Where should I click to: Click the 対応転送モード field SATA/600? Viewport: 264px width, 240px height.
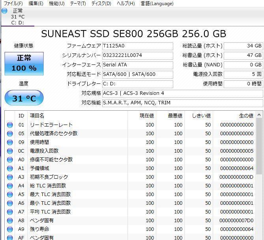pyautogui.click(x=138, y=74)
